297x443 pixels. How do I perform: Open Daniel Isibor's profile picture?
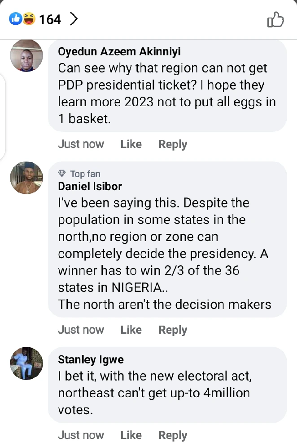[x=26, y=178]
